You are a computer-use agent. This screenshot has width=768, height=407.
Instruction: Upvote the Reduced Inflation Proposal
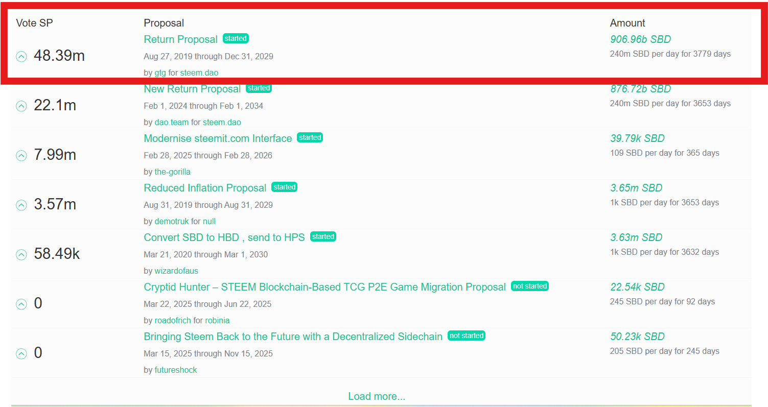[x=21, y=205]
